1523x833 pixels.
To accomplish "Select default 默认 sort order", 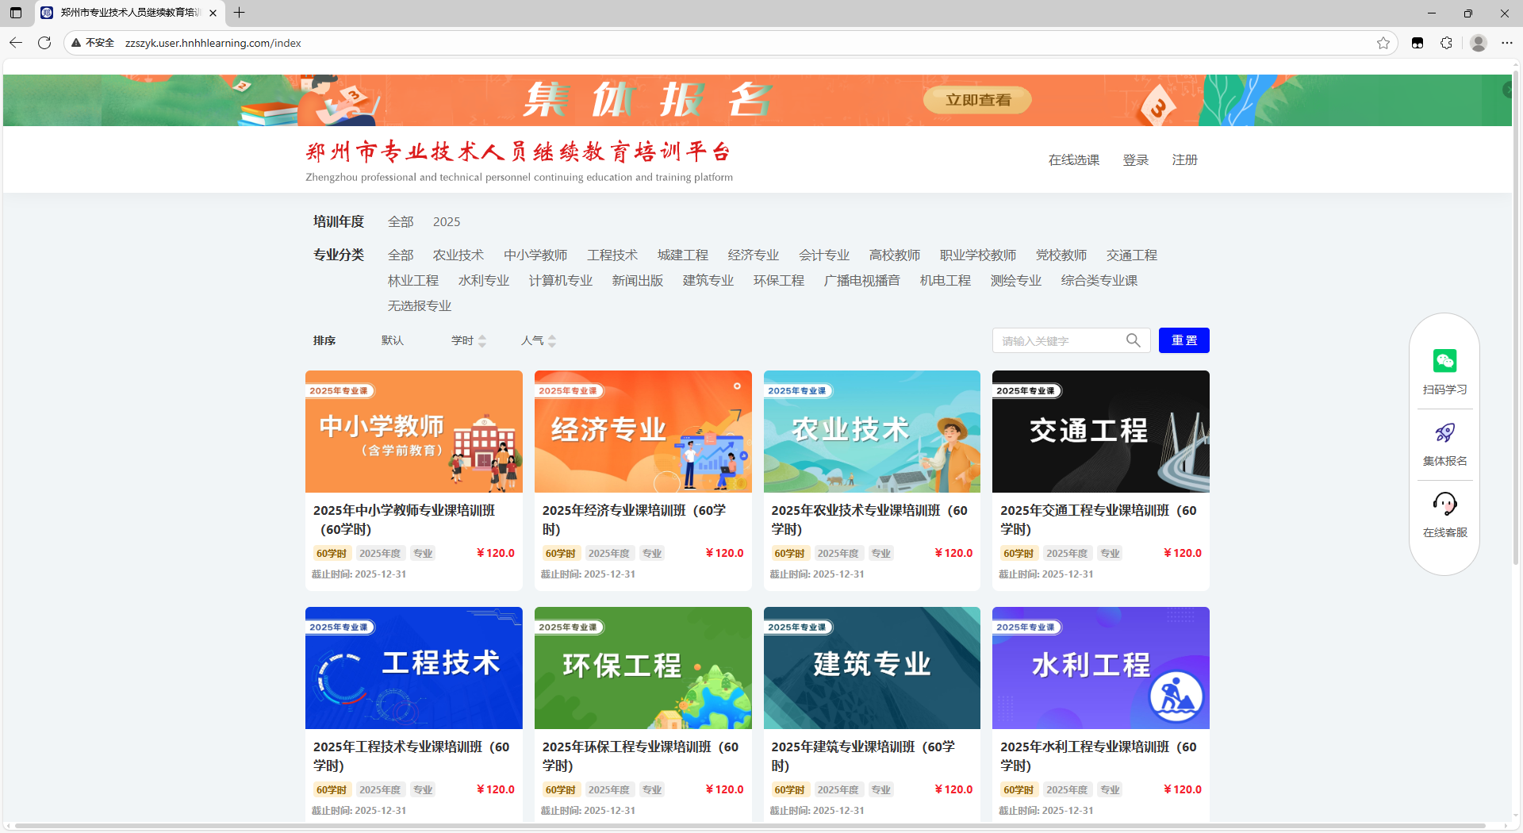I will click(392, 340).
